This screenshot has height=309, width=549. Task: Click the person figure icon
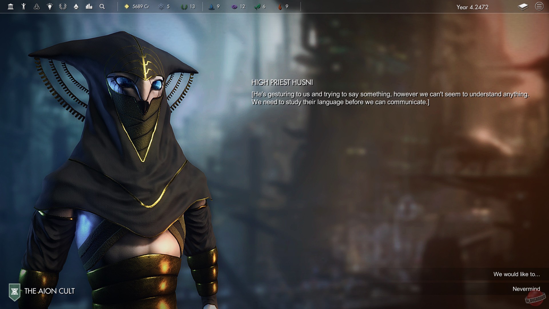pyautogui.click(x=24, y=7)
